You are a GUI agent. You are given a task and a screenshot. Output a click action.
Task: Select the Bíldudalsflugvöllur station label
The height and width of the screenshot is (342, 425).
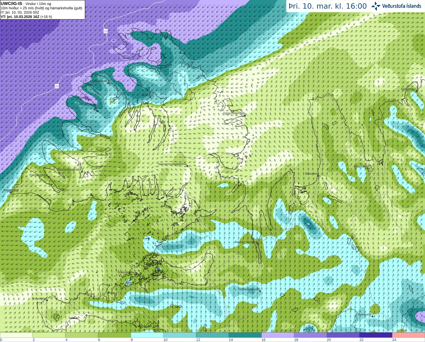pyautogui.click(x=69, y=169)
